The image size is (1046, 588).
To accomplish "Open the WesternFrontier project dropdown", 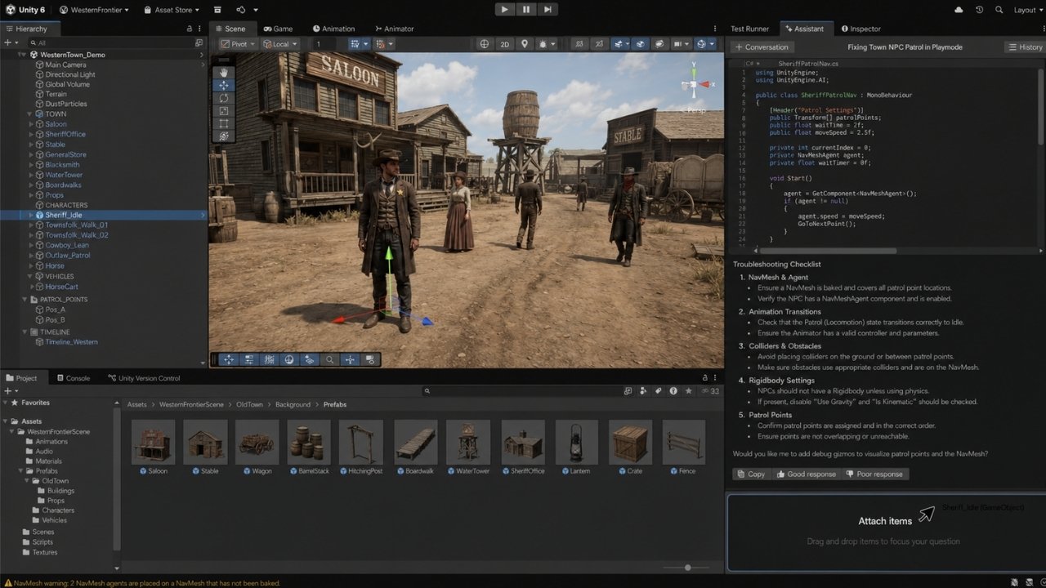I will point(92,10).
